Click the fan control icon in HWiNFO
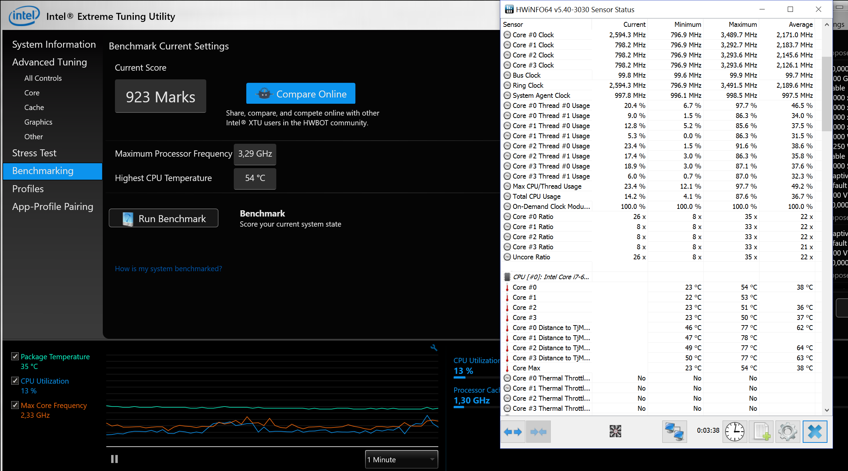 (x=615, y=431)
